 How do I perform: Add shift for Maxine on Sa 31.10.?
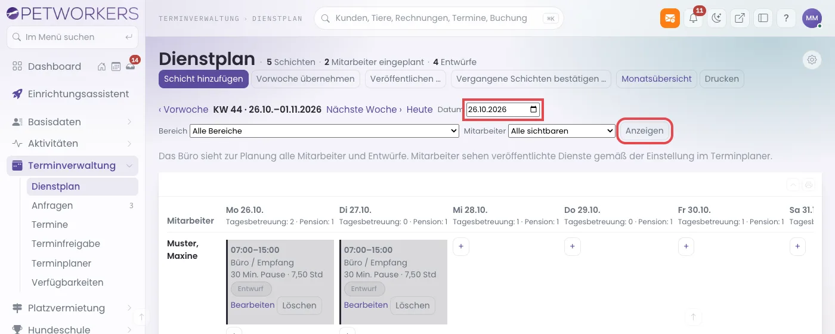(797, 246)
